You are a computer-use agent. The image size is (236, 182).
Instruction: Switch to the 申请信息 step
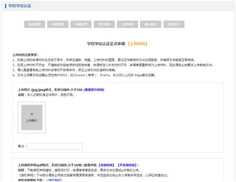tap(81, 24)
